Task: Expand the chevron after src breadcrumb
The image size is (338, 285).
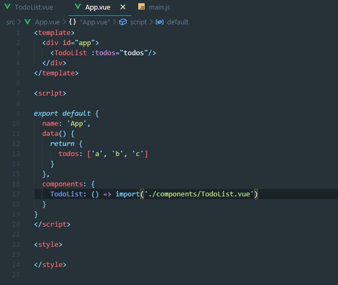Action: point(20,22)
